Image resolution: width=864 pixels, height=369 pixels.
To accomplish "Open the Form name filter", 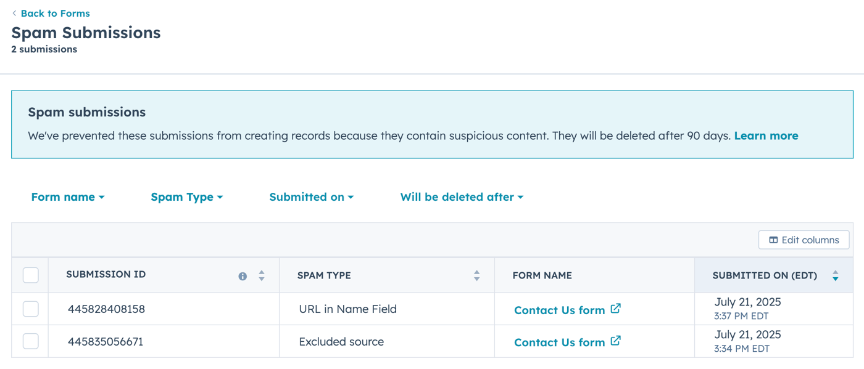I will click(x=68, y=197).
